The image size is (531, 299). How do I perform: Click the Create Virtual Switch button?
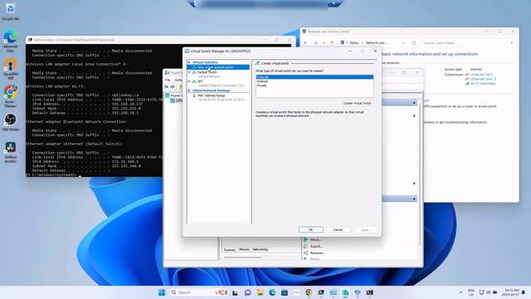pyautogui.click(x=358, y=103)
